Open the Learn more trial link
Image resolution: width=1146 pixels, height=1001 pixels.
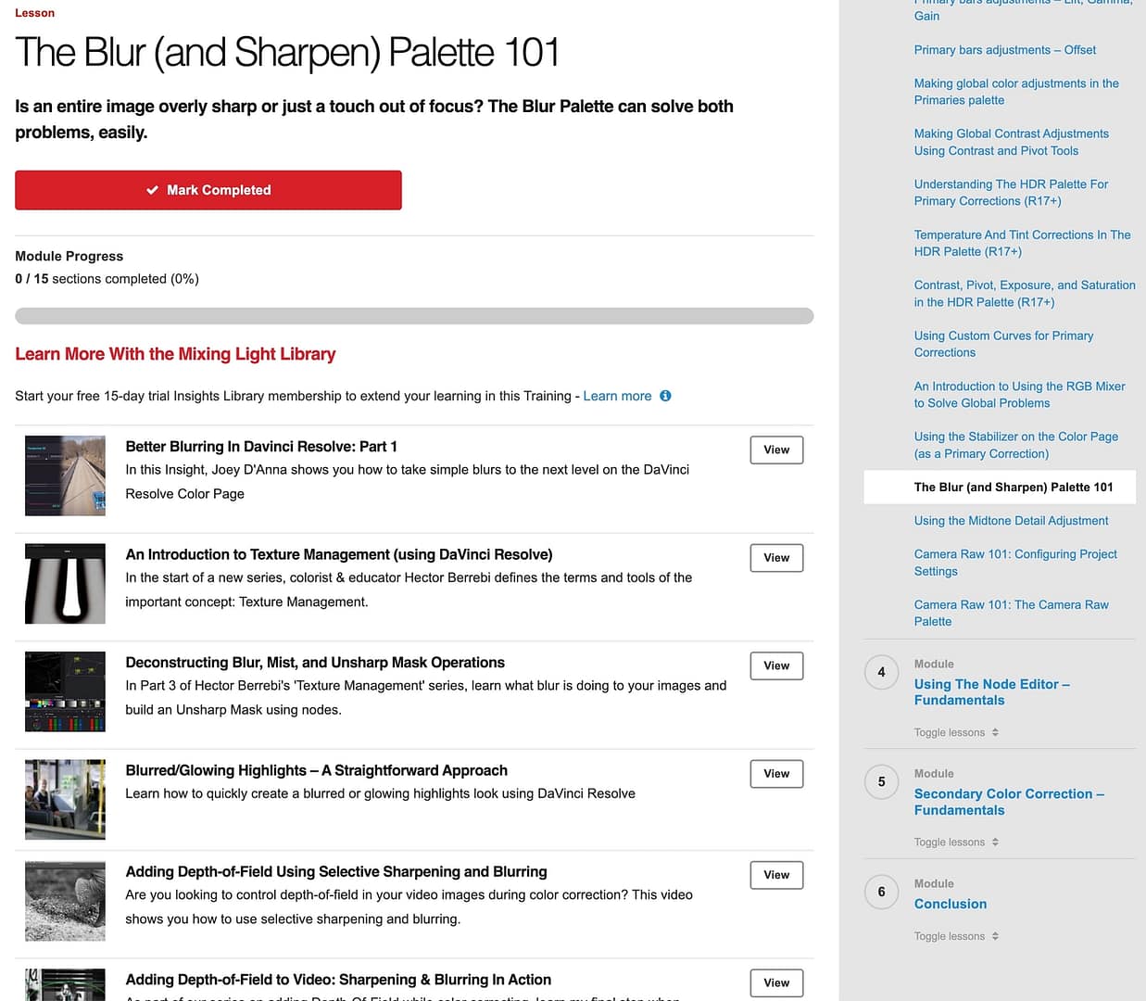coord(617,396)
